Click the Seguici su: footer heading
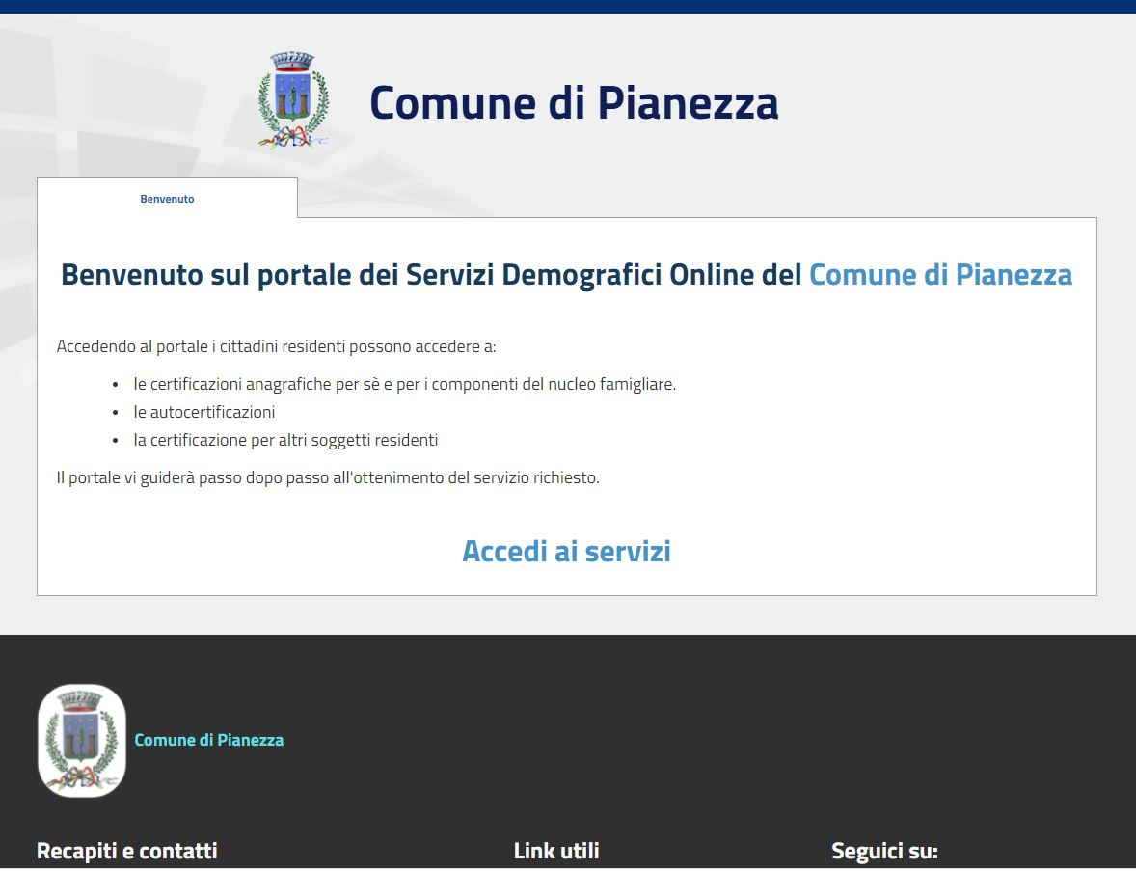The height and width of the screenshot is (871, 1136). [x=884, y=851]
